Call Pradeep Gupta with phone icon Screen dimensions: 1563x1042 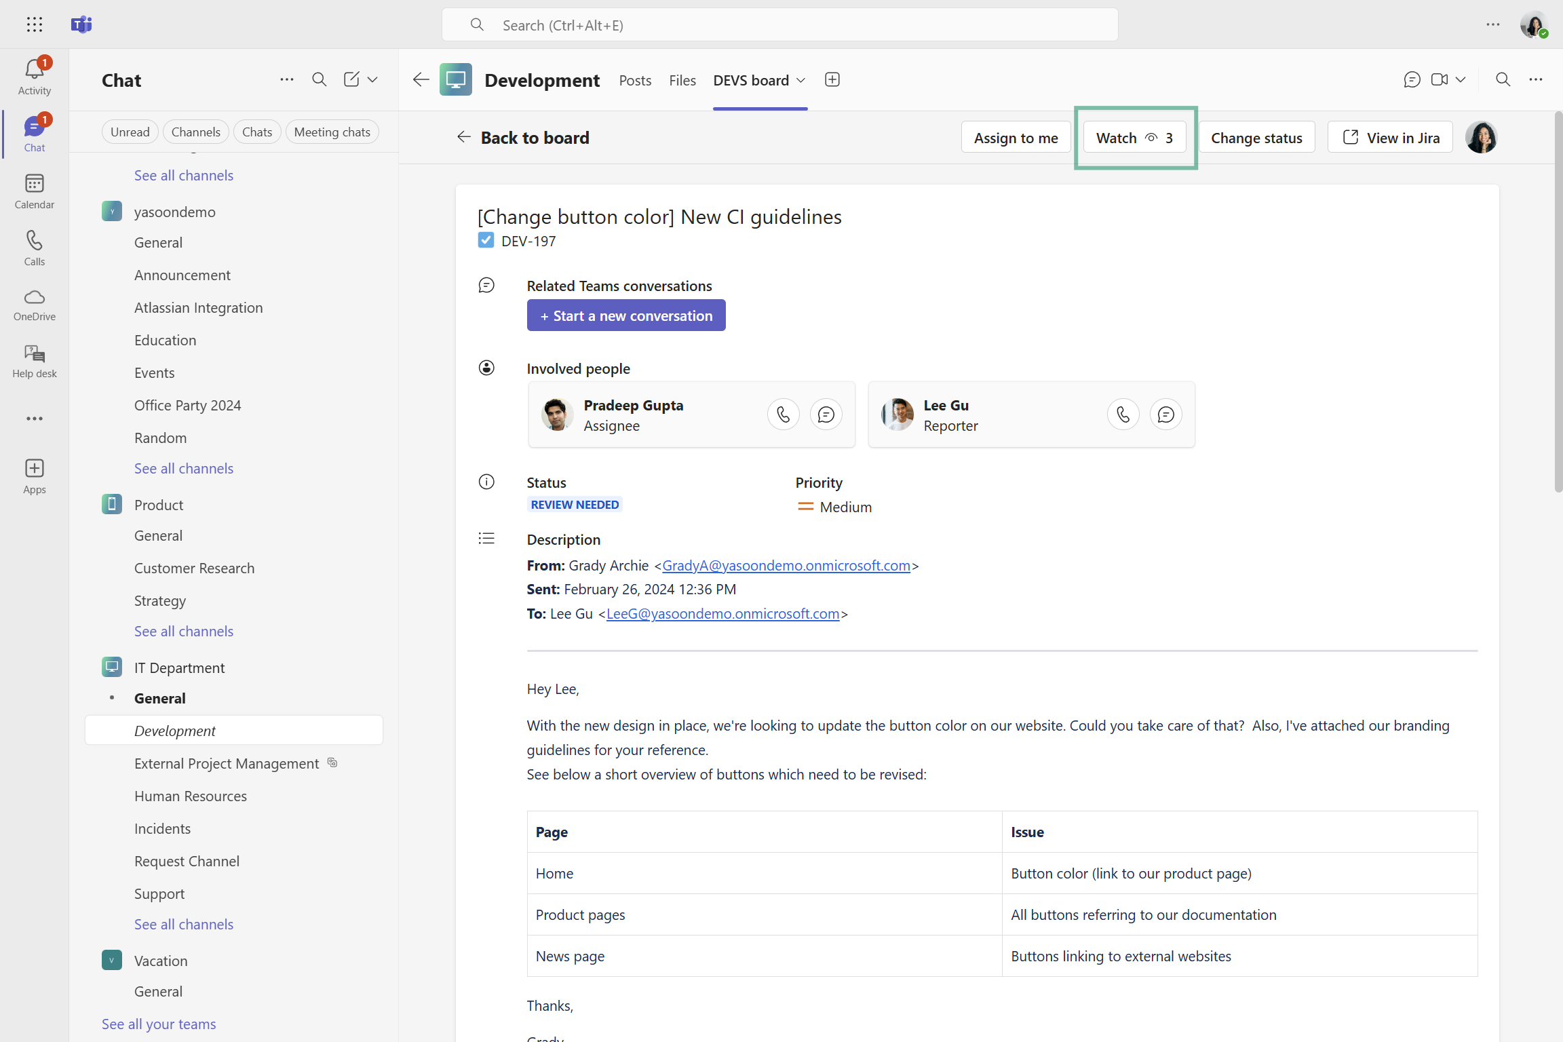point(783,414)
